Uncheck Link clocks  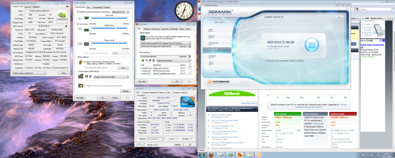(x=78, y=24)
